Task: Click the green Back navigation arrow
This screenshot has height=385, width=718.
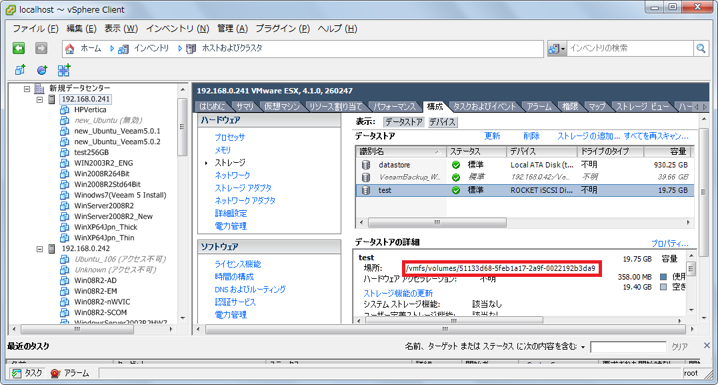Action: tap(18, 48)
